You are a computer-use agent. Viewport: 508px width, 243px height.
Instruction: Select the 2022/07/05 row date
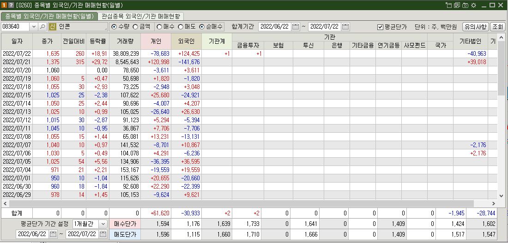click(x=17, y=161)
